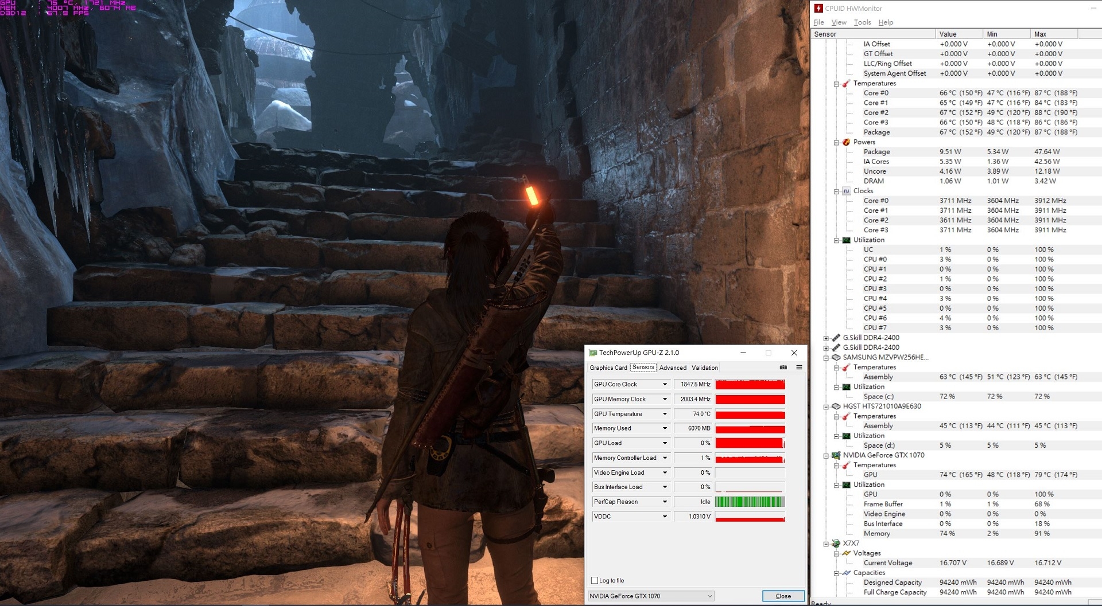Open the View menu in HWMonitor

coord(839,22)
